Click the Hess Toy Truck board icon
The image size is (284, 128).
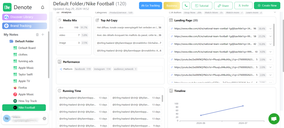coord(15,101)
